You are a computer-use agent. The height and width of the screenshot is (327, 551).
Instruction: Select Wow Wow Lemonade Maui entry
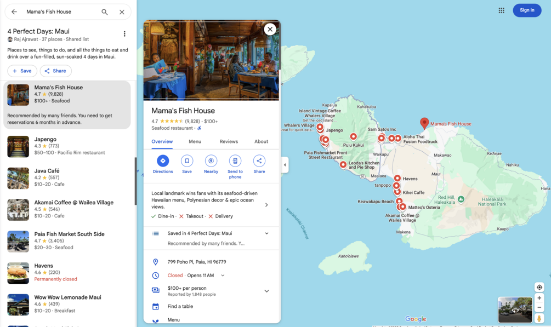pyautogui.click(x=67, y=304)
